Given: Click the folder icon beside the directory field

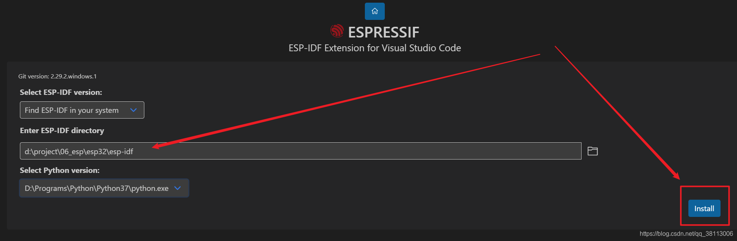Looking at the screenshot, I should pyautogui.click(x=592, y=151).
